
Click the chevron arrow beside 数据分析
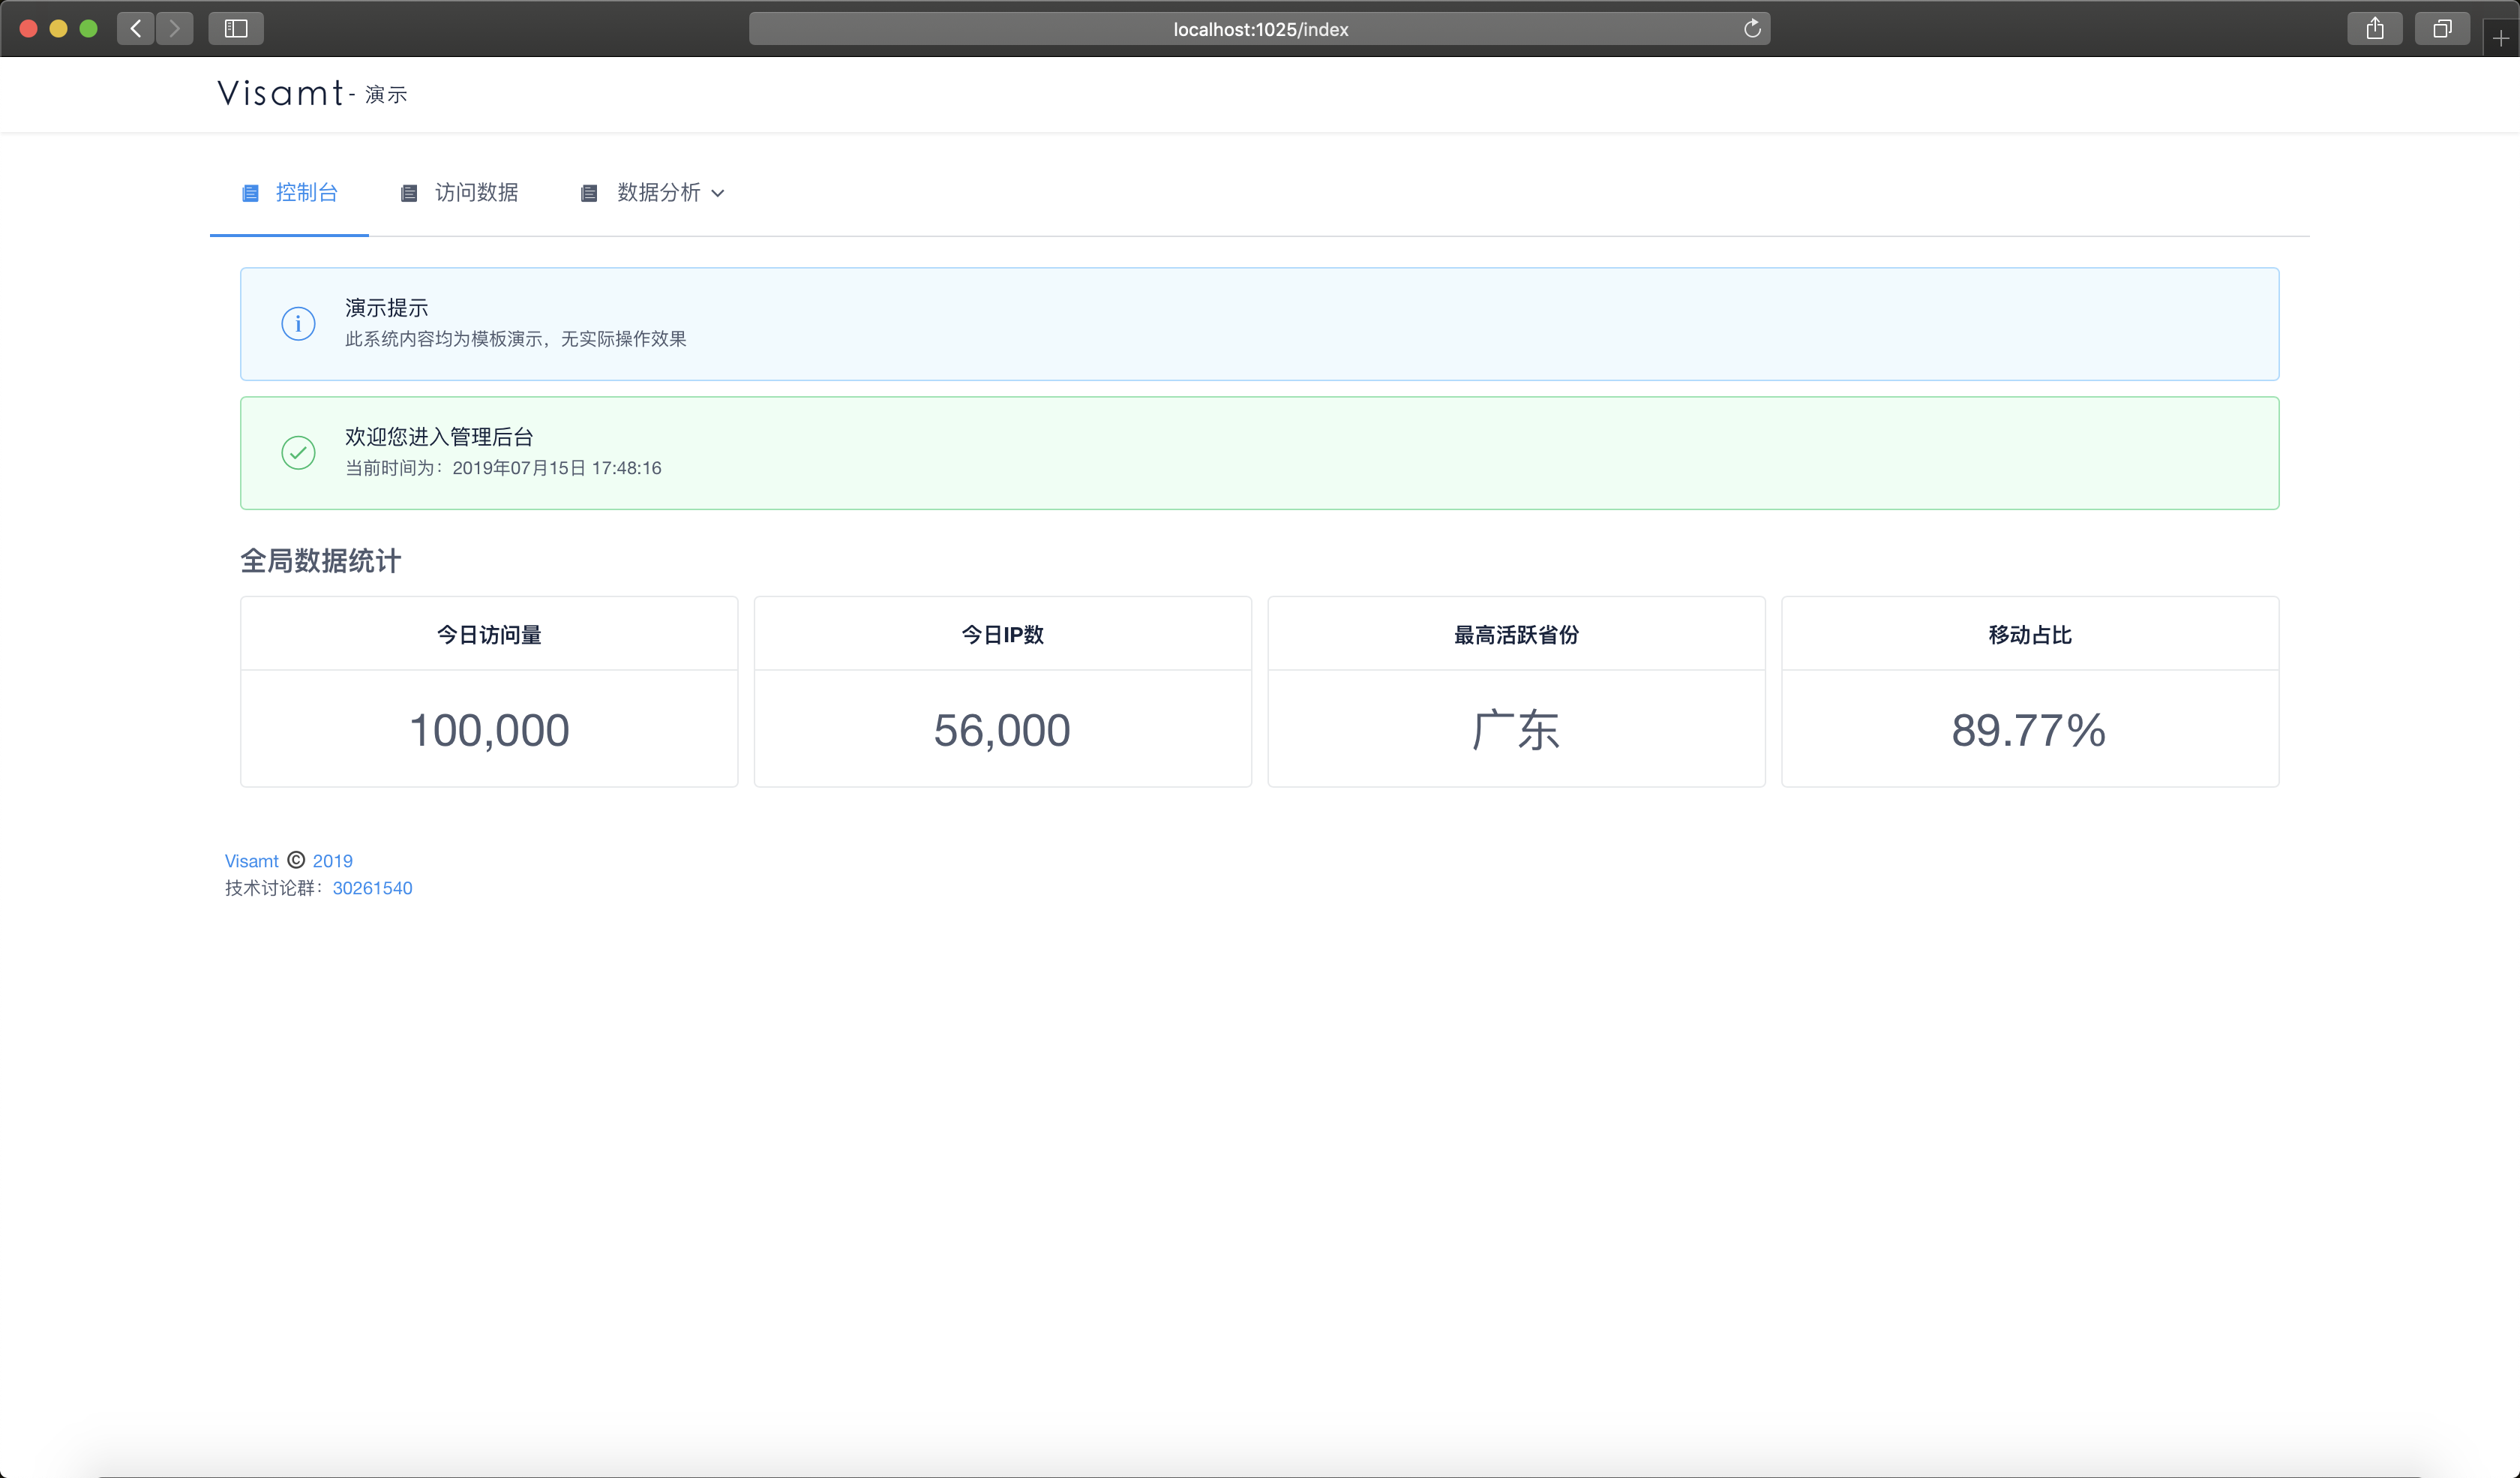pos(718,193)
